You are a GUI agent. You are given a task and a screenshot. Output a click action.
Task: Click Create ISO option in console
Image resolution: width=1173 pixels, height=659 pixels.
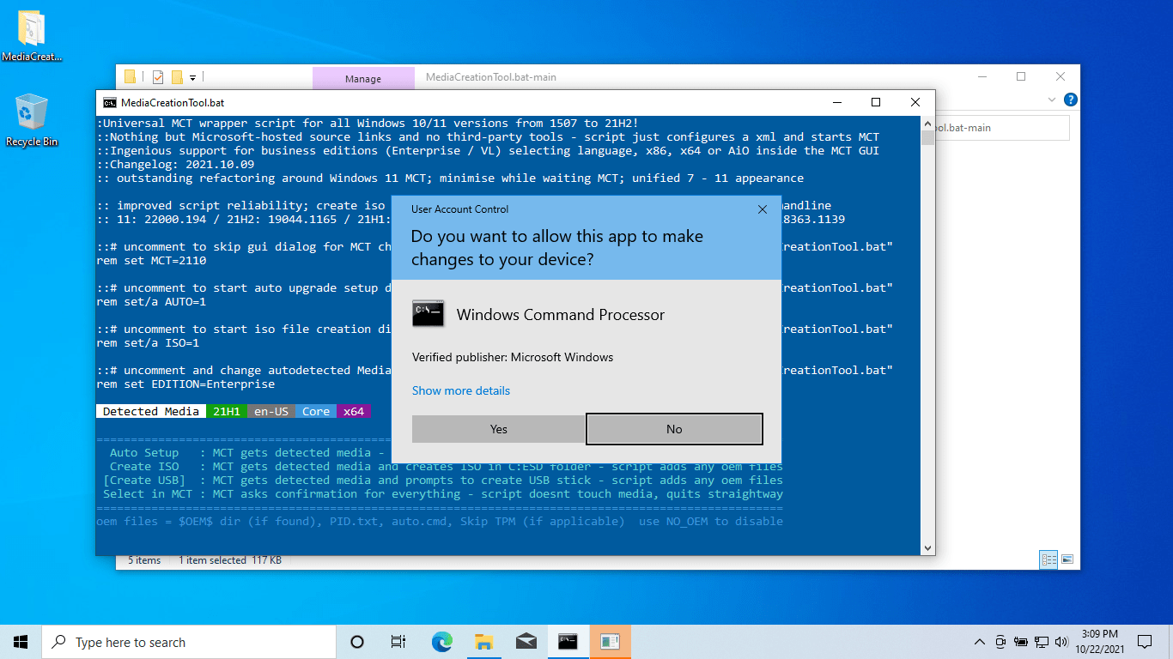(x=144, y=467)
